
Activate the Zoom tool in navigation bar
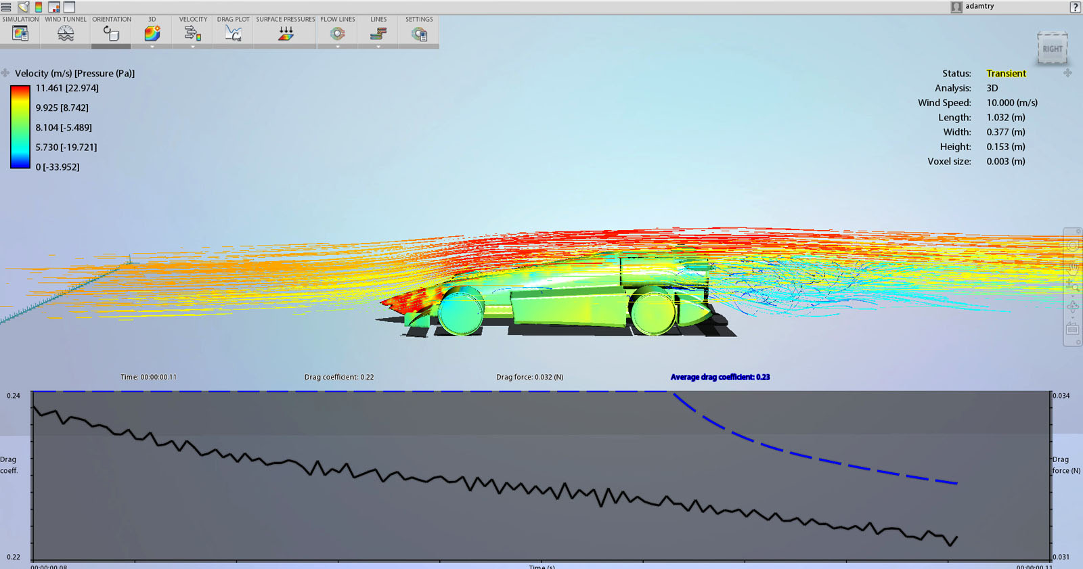point(1073,286)
